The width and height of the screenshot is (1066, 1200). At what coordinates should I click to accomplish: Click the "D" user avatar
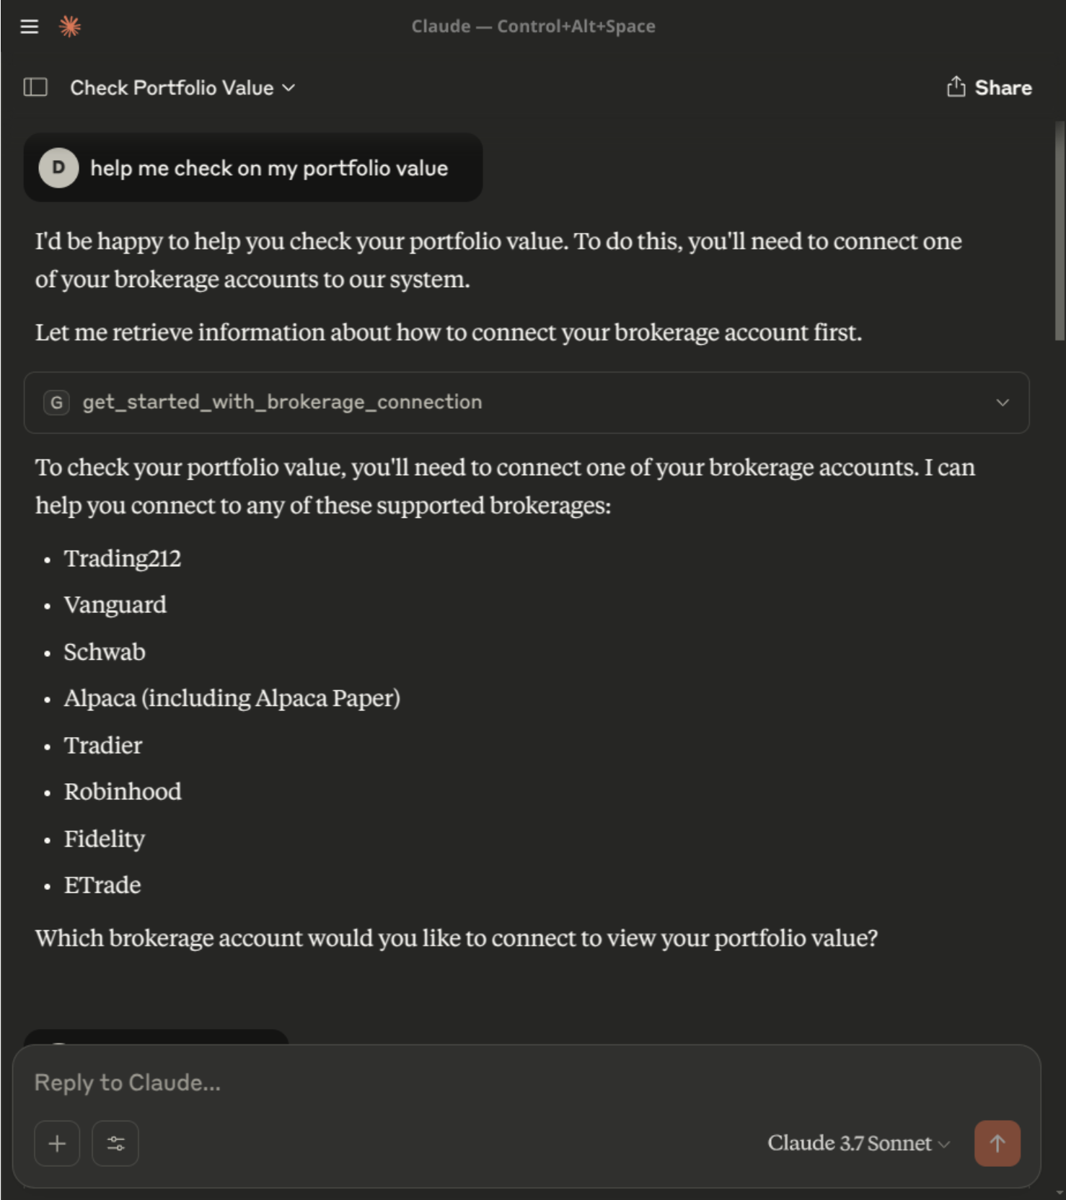pyautogui.click(x=58, y=168)
